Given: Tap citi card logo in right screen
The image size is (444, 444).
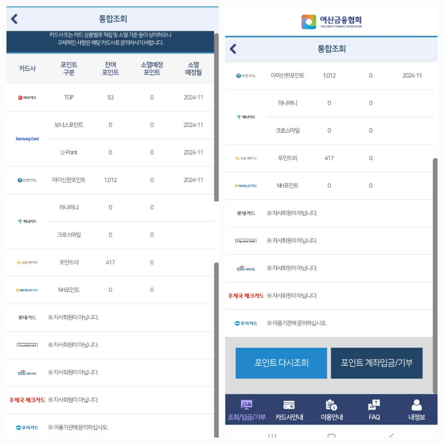Looking at the screenshot, I should (246, 268).
